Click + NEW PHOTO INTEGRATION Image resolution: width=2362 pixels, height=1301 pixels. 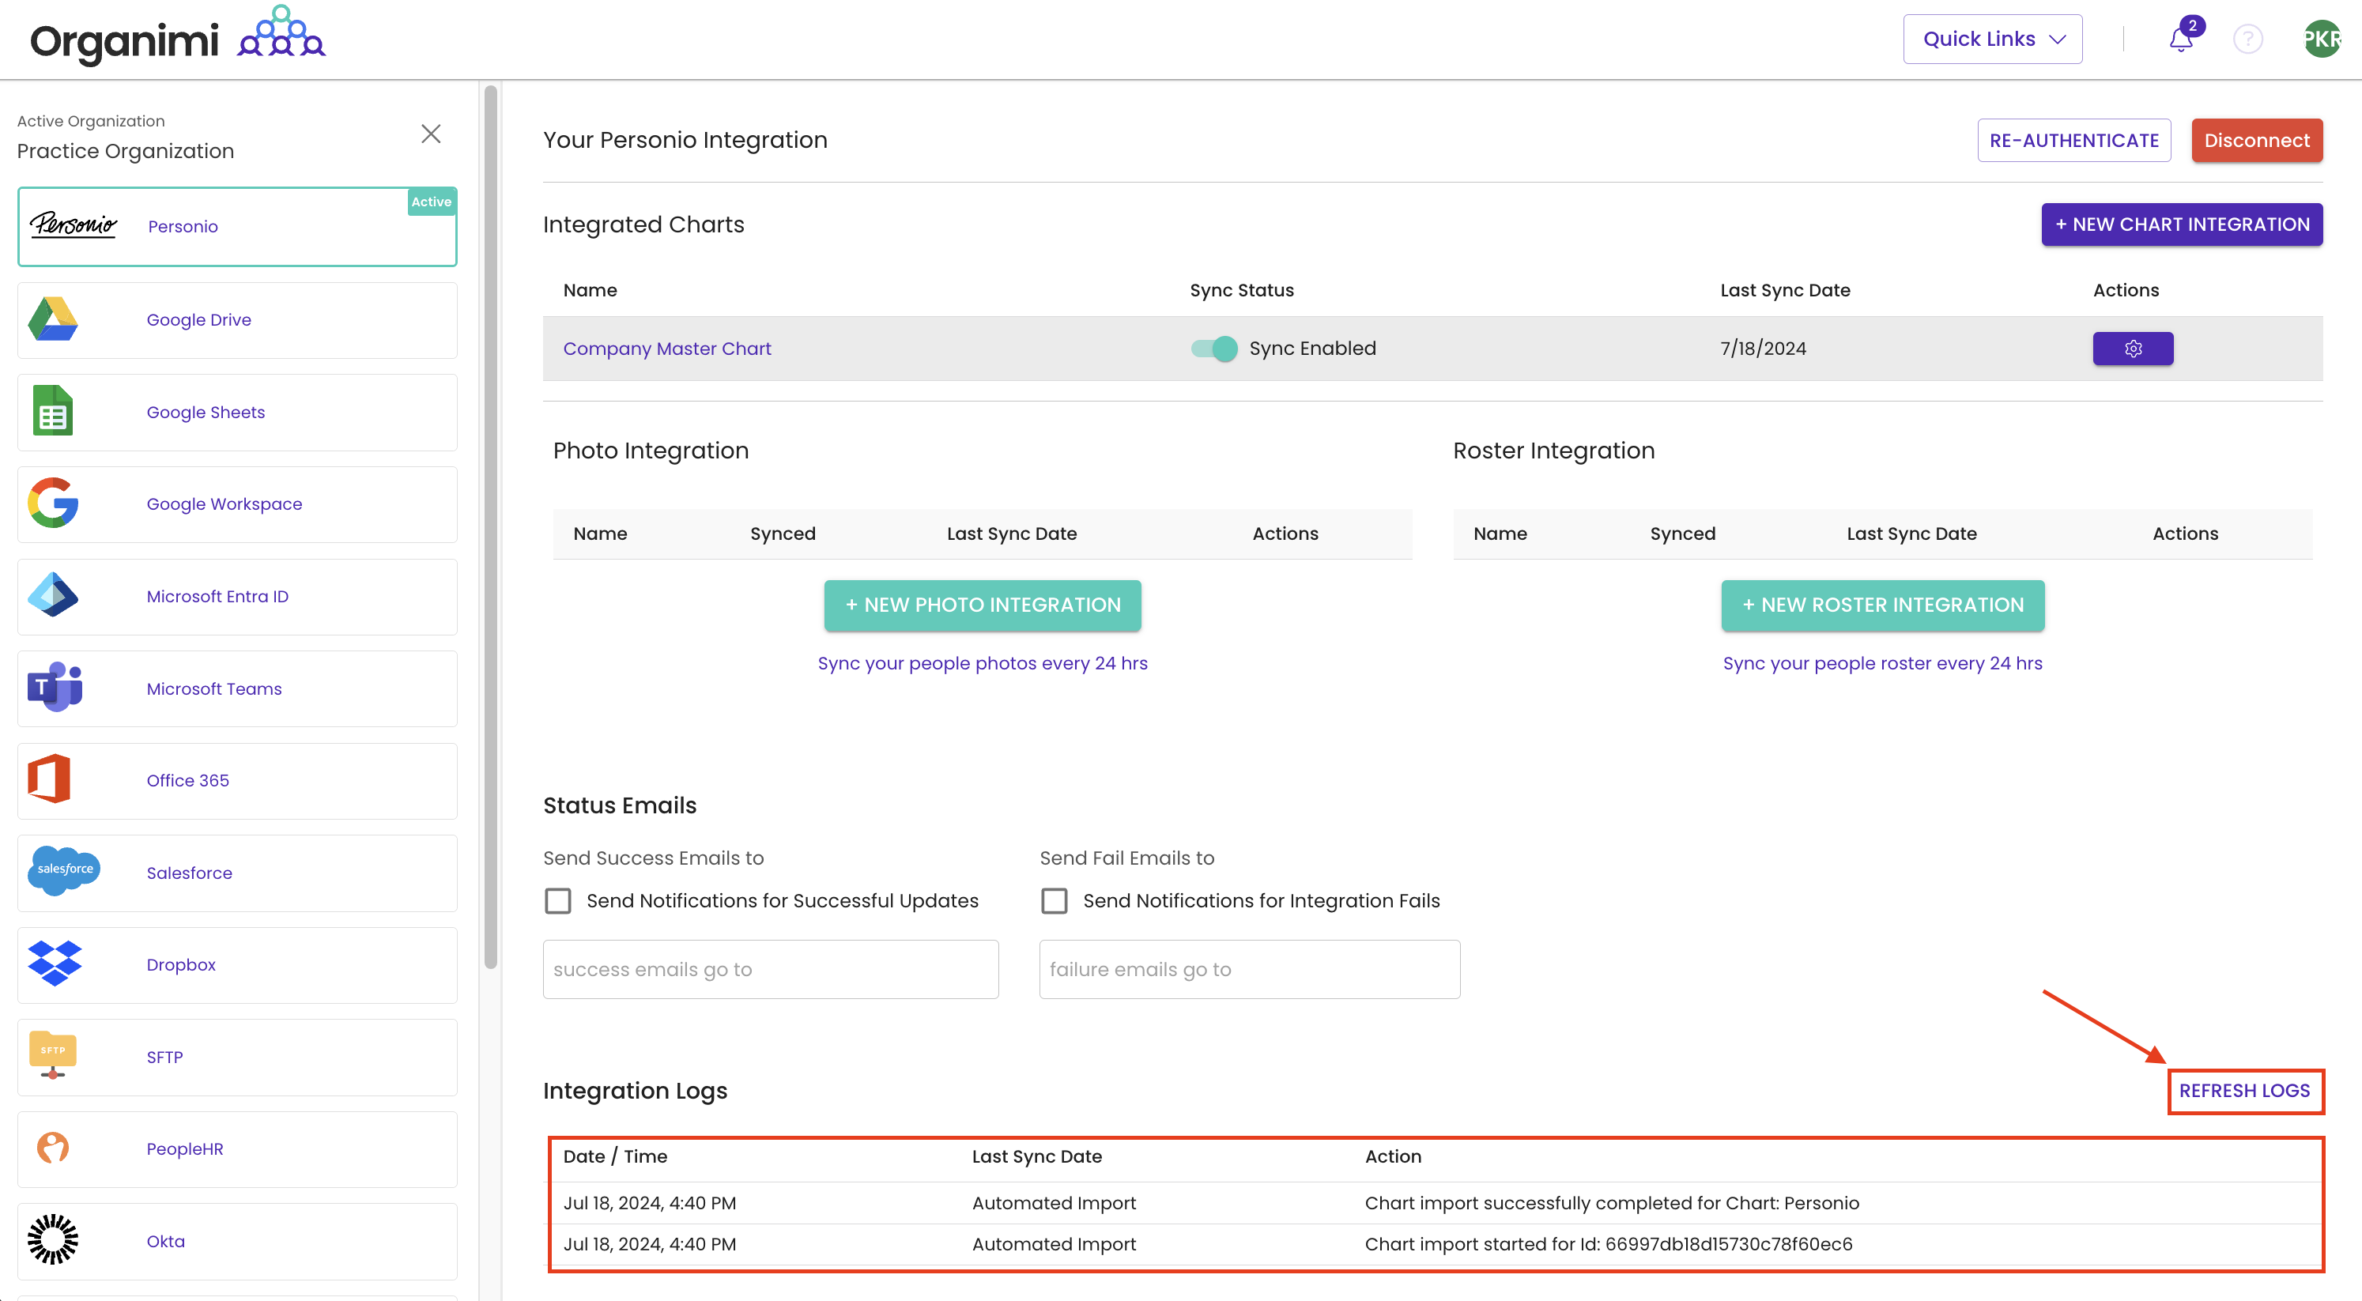tap(983, 605)
